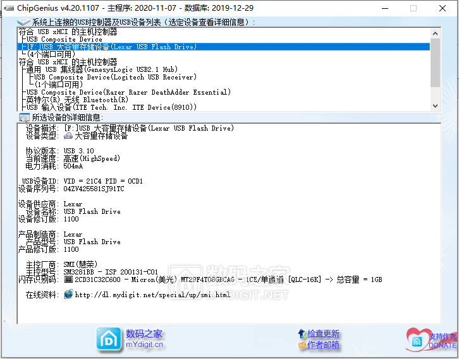Click the 总容量 = 1GB text

click(x=359, y=280)
